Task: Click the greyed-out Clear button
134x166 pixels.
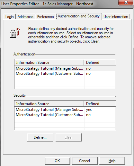Action: point(68,137)
